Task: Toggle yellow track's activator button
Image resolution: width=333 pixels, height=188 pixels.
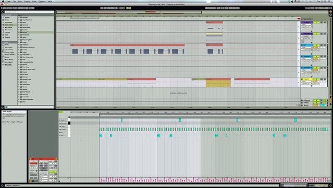Action: 316,79
